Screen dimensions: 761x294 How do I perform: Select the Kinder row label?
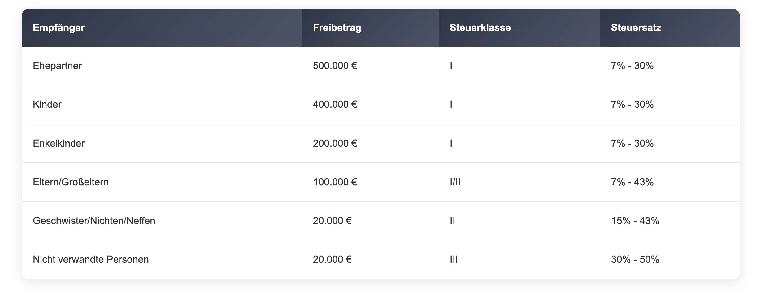[47, 105]
